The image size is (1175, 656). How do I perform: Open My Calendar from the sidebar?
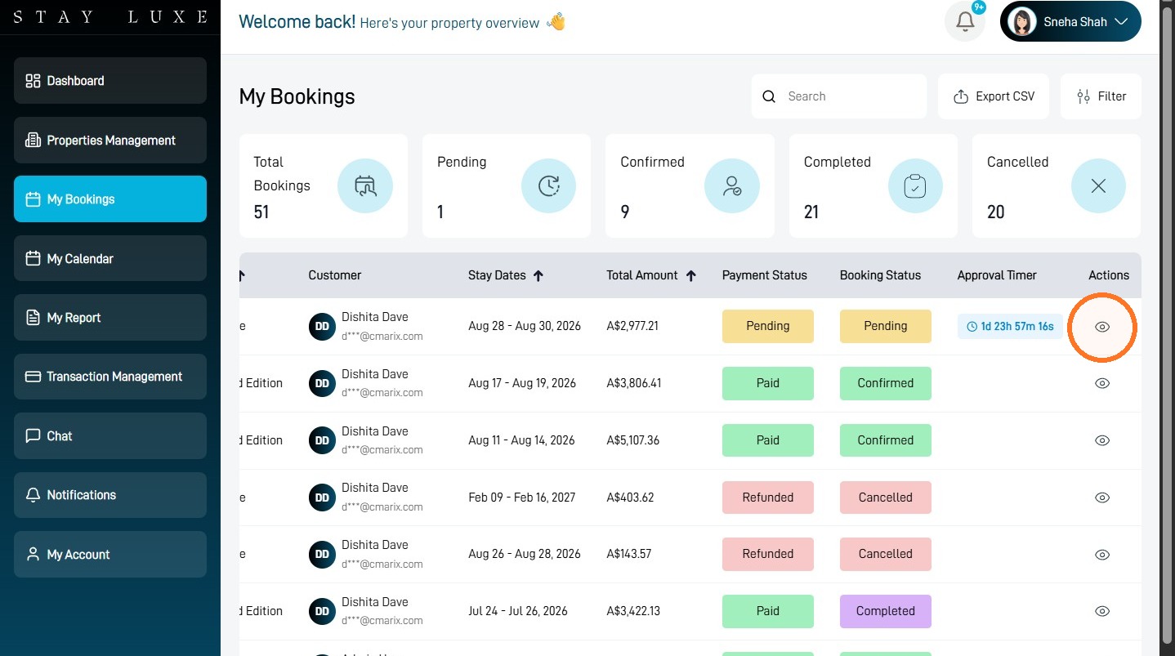coord(110,259)
